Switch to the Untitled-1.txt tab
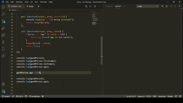 16,6
